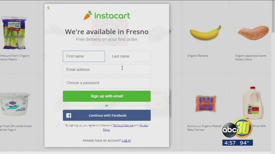Image resolution: width=275 pixels, height=154 pixels.
Task: Select the Email address input
Action: point(107,69)
